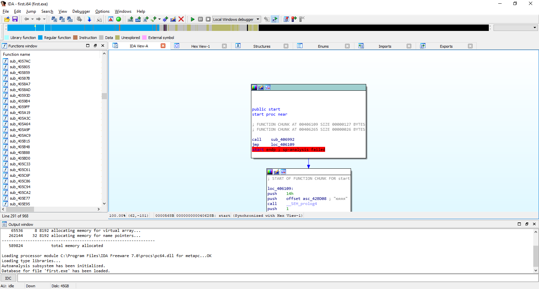Click the blue down arrow toolbar icon

[89, 19]
